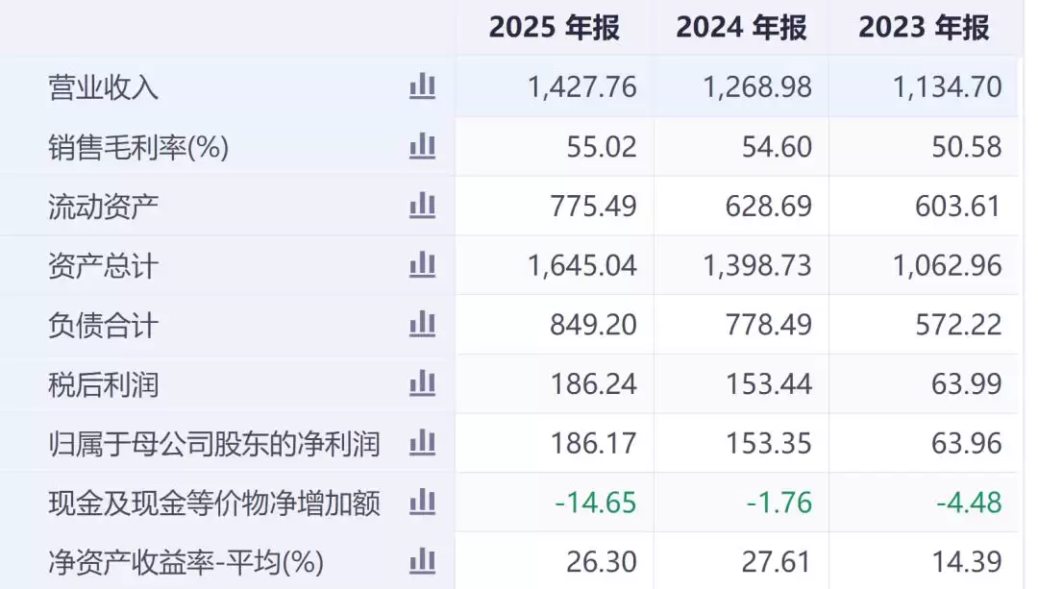This screenshot has height=589, width=1038.
Task: Select the 2024 年报 column header
Action: click(741, 28)
